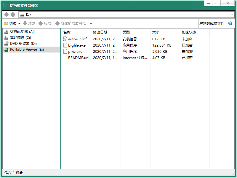
Task: Sort by 加密状态 column header
Action: tap(189, 32)
